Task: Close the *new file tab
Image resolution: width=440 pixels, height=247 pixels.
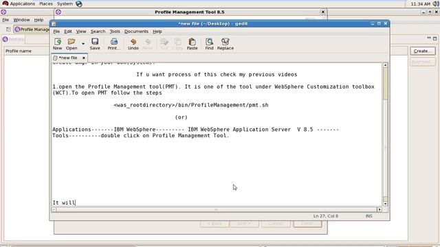Action: [x=84, y=58]
